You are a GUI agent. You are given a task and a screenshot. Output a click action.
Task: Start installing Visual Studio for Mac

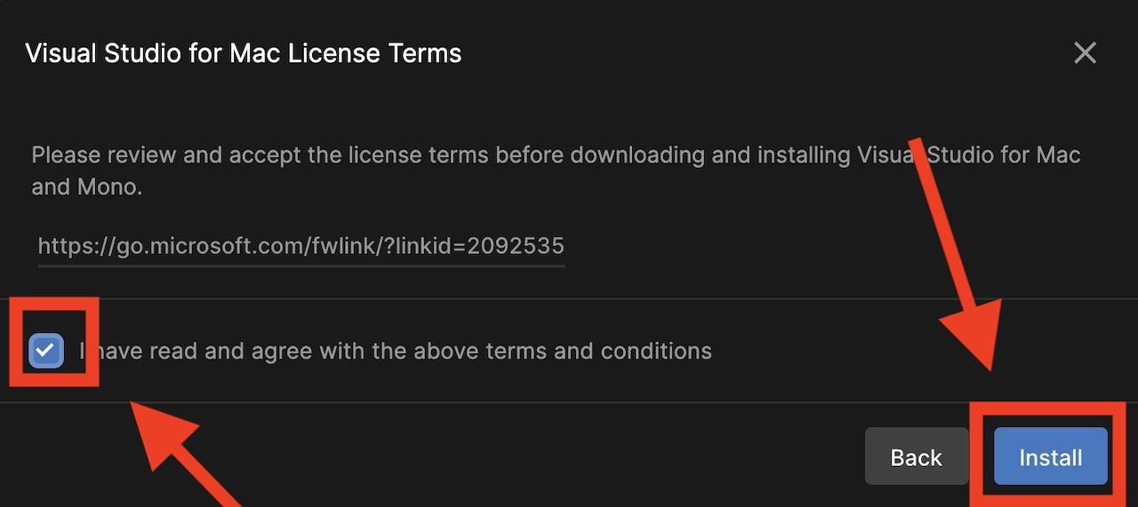1050,457
